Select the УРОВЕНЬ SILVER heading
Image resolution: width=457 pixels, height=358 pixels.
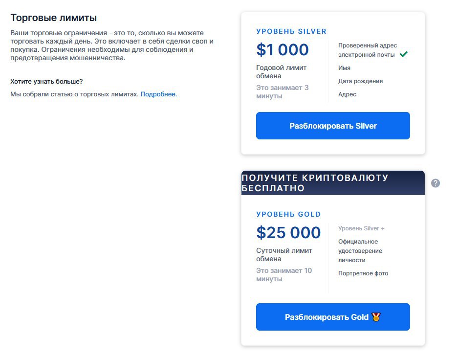291,31
